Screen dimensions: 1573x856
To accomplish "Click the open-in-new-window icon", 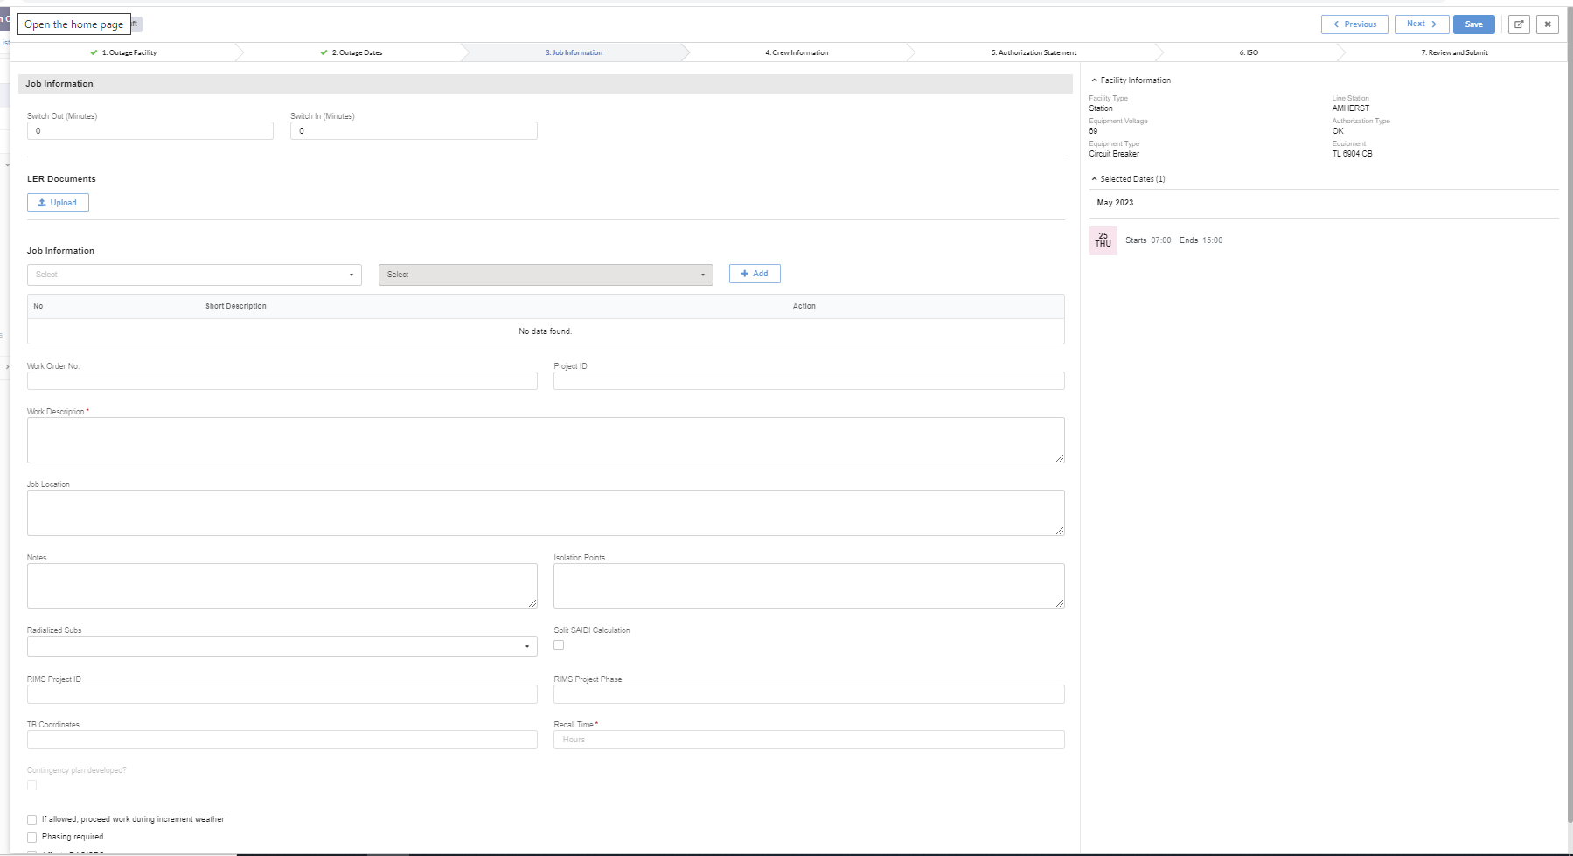I will click(1519, 24).
